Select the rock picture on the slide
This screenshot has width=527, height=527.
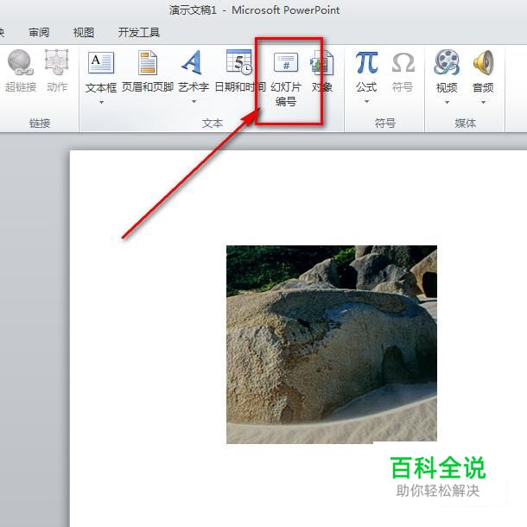[332, 345]
